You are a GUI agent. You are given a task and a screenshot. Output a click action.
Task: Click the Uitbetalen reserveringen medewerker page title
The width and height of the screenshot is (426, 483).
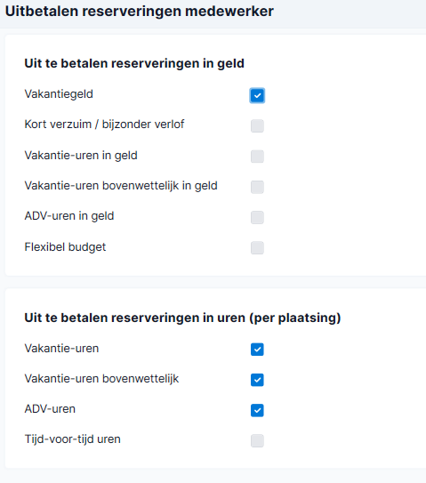140,12
